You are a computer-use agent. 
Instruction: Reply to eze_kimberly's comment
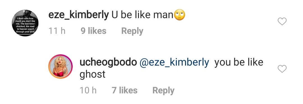click(x=132, y=31)
